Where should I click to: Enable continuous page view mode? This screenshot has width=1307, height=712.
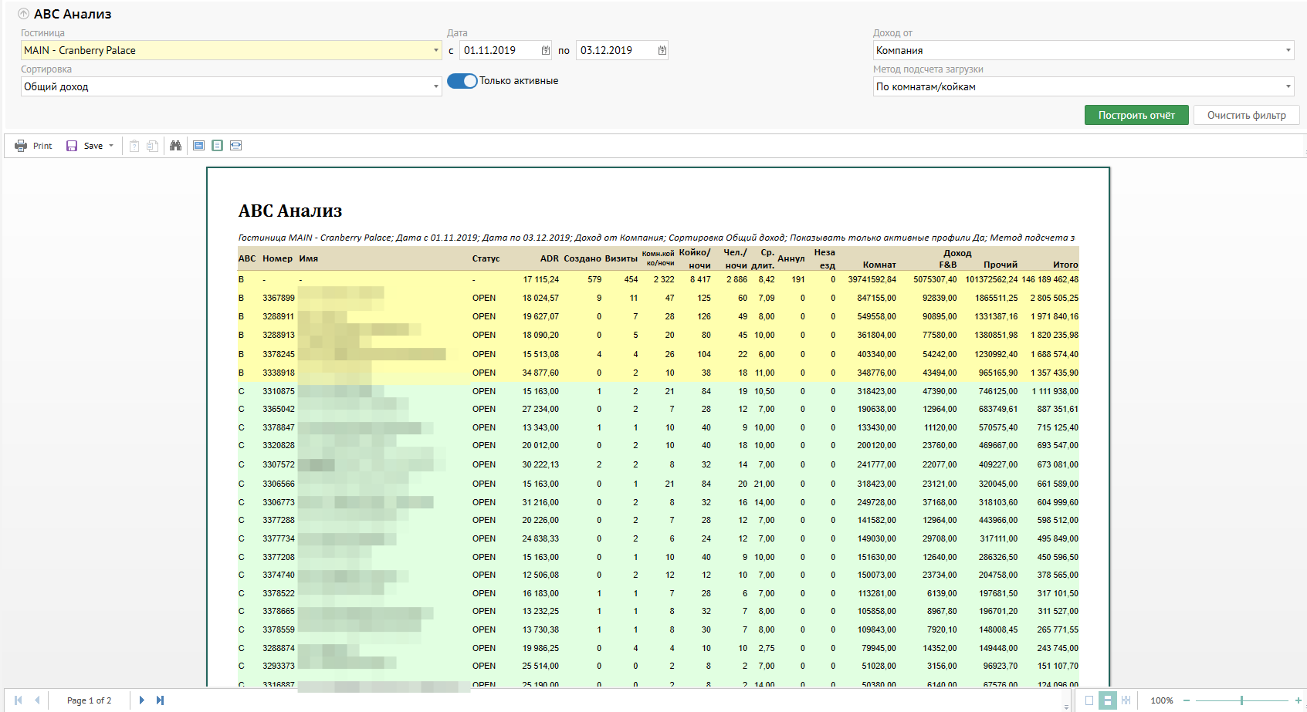point(1107,700)
